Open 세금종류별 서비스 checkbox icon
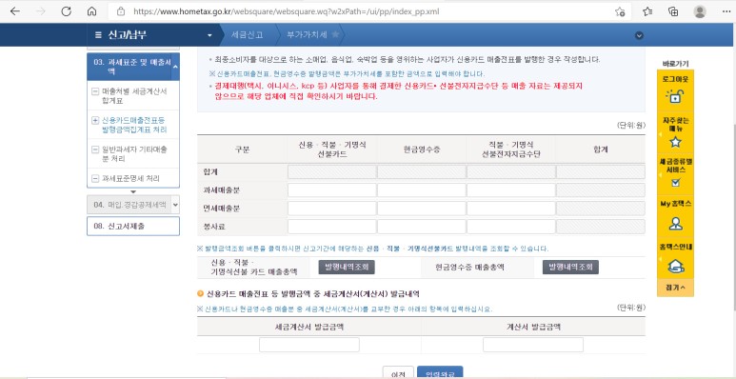 [675, 183]
